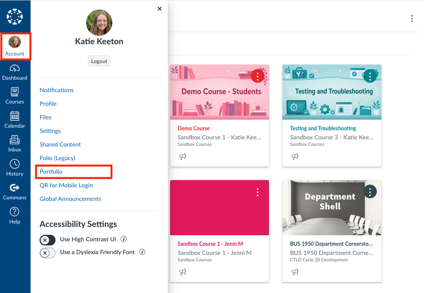Click Sandbox Course 1 - Jenni M announcements icon
Screen dimensions: 424x293
point(183,271)
